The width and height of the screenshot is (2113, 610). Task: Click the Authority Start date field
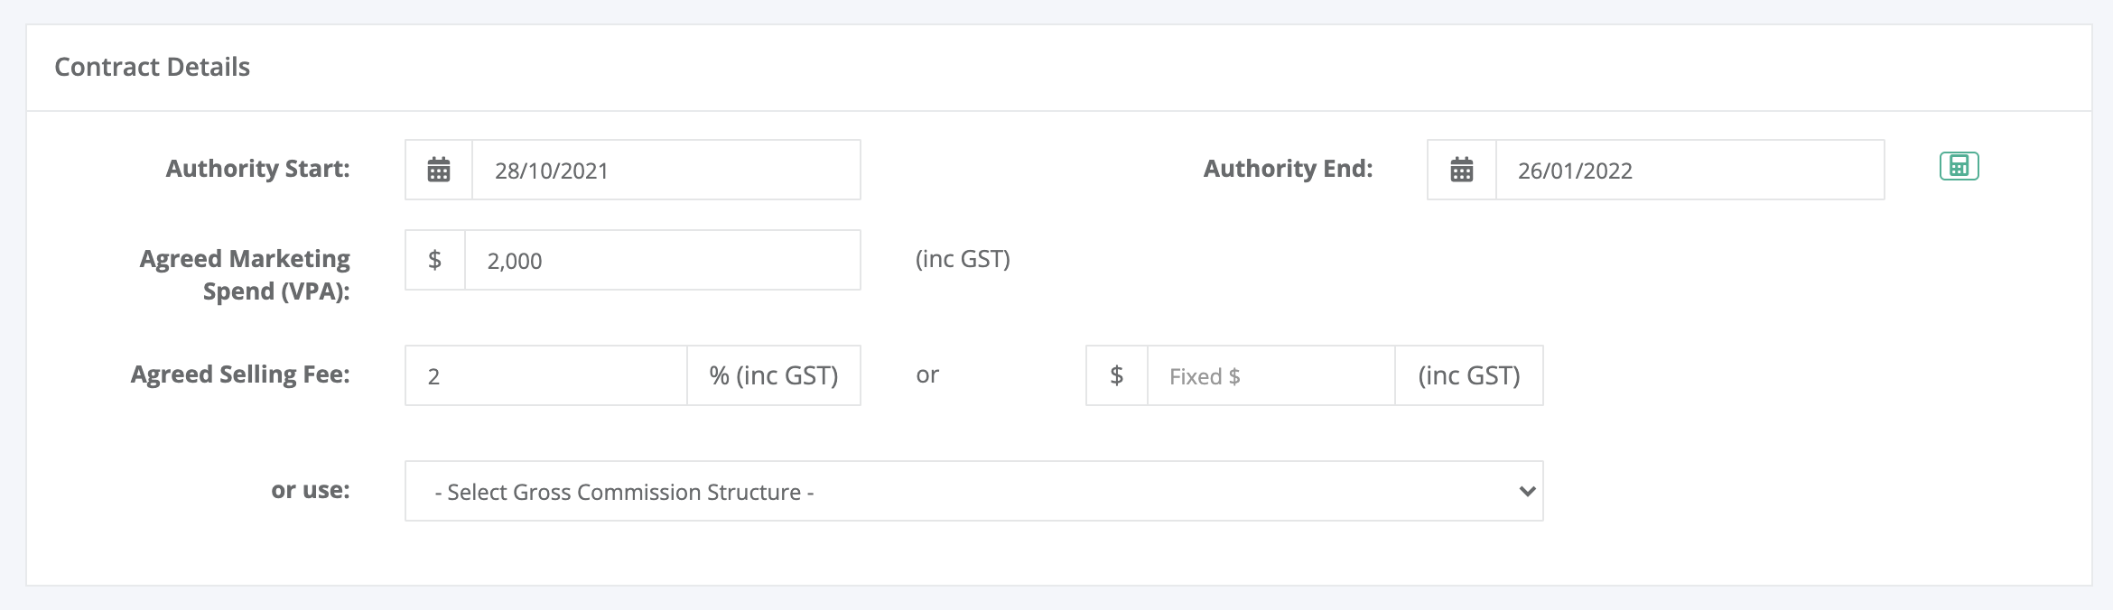coord(666,170)
